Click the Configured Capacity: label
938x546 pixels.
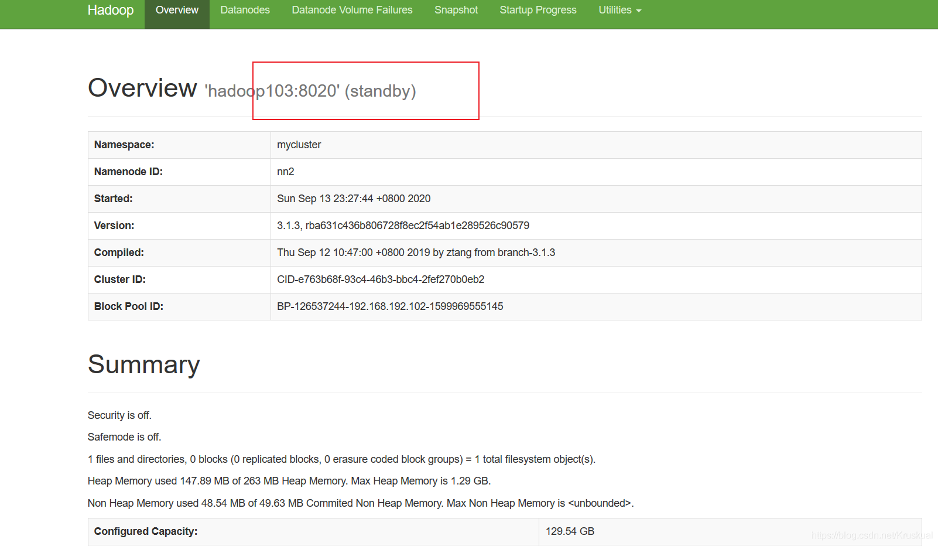coord(146,531)
